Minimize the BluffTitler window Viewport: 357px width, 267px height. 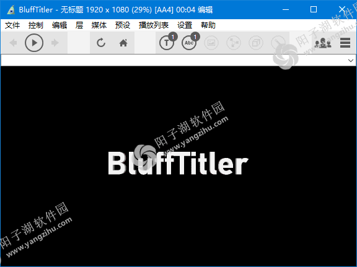click(x=286, y=9)
